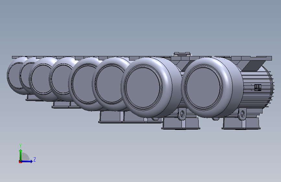Screen dimensions: 281x182
Task: Select the fan cover end face of the second-largest motor
Action: click(143, 87)
